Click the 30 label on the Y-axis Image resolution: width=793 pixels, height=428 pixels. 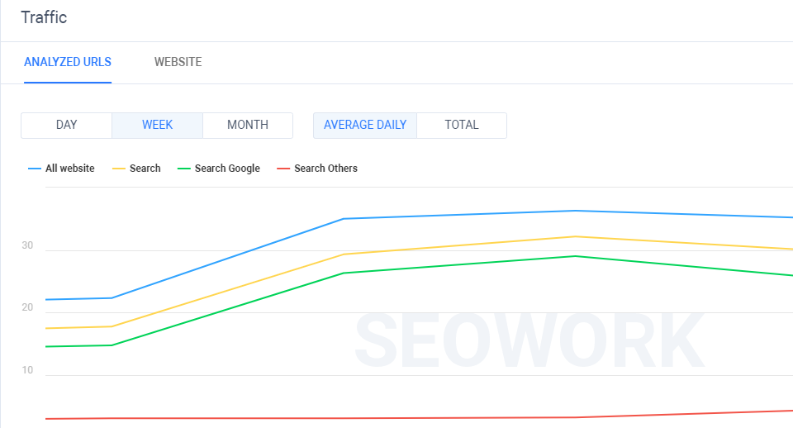tap(27, 246)
